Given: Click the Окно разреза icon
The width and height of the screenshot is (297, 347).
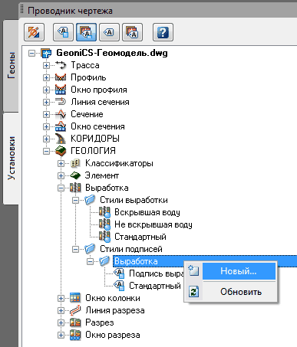Looking at the screenshot, I should (75, 335).
